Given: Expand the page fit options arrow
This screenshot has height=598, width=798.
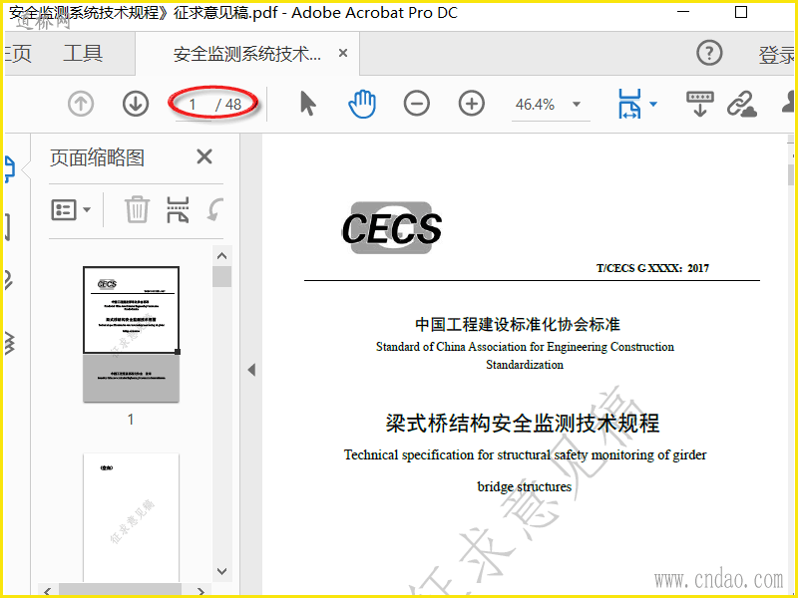Looking at the screenshot, I should point(653,105).
